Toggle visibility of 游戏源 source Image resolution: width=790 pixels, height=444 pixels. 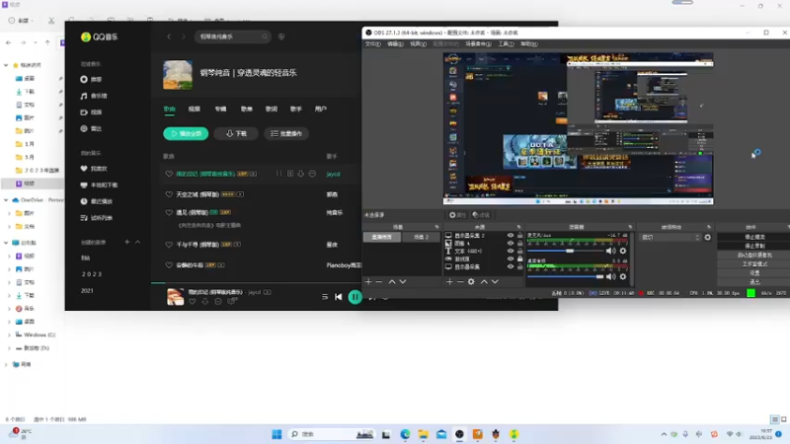511,259
